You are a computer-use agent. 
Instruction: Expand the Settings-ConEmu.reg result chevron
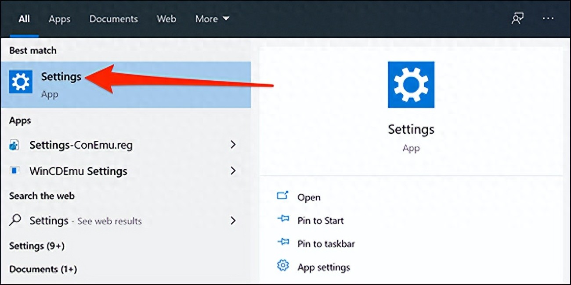[x=233, y=145]
